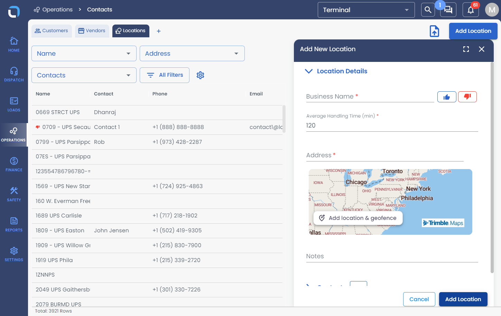The height and width of the screenshot is (316, 501).
Task: Open the Home sidebar section
Action: coord(14,44)
